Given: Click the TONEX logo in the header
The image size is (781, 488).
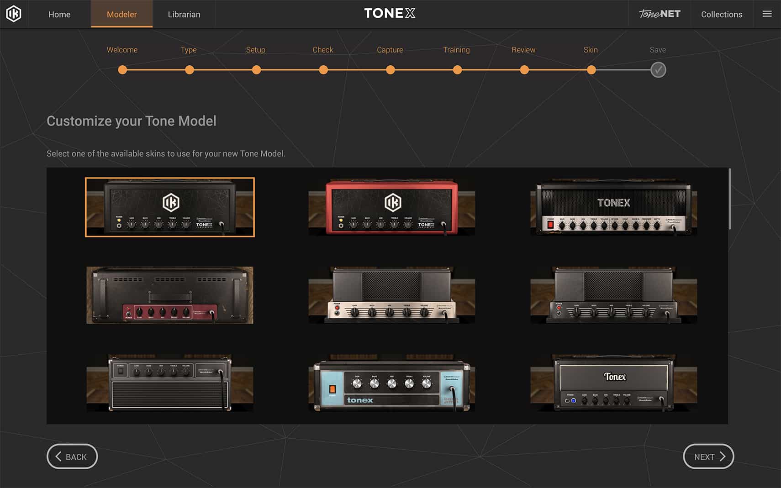Looking at the screenshot, I should 389,13.
